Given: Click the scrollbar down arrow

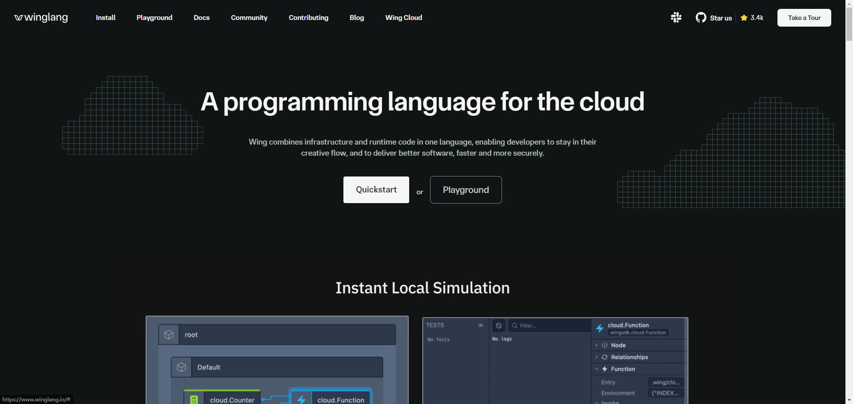Looking at the screenshot, I should click(849, 400).
